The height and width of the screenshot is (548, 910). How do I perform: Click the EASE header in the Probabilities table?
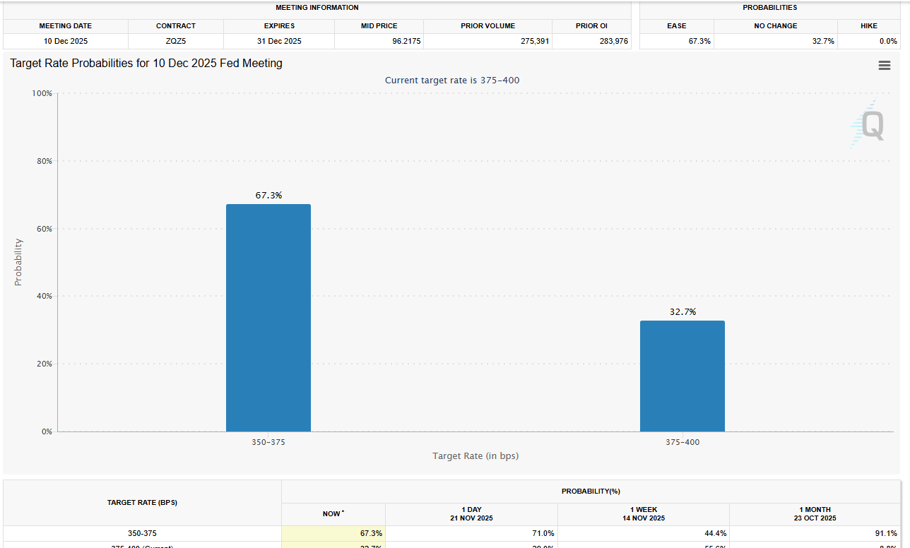[676, 25]
